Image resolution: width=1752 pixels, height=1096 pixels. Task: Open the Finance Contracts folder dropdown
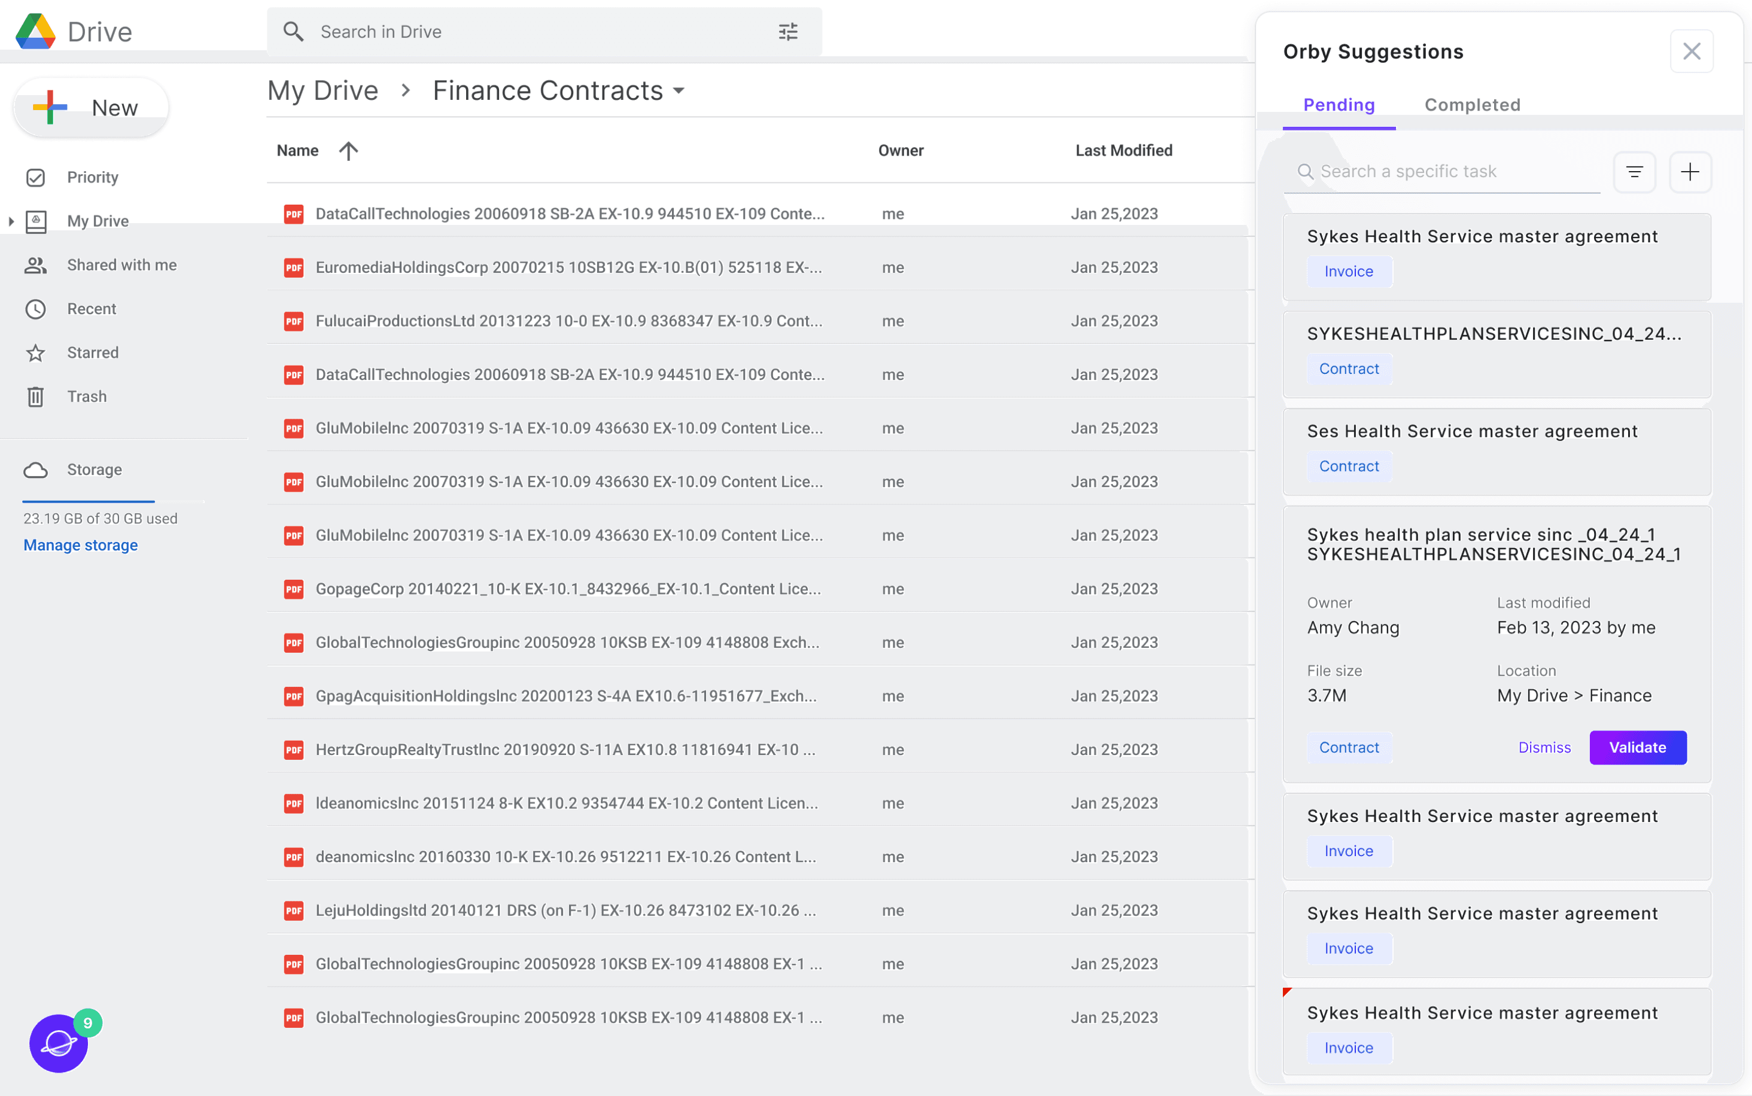coord(679,92)
